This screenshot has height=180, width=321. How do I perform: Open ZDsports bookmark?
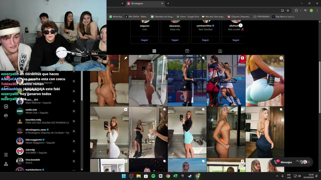click(x=239, y=17)
